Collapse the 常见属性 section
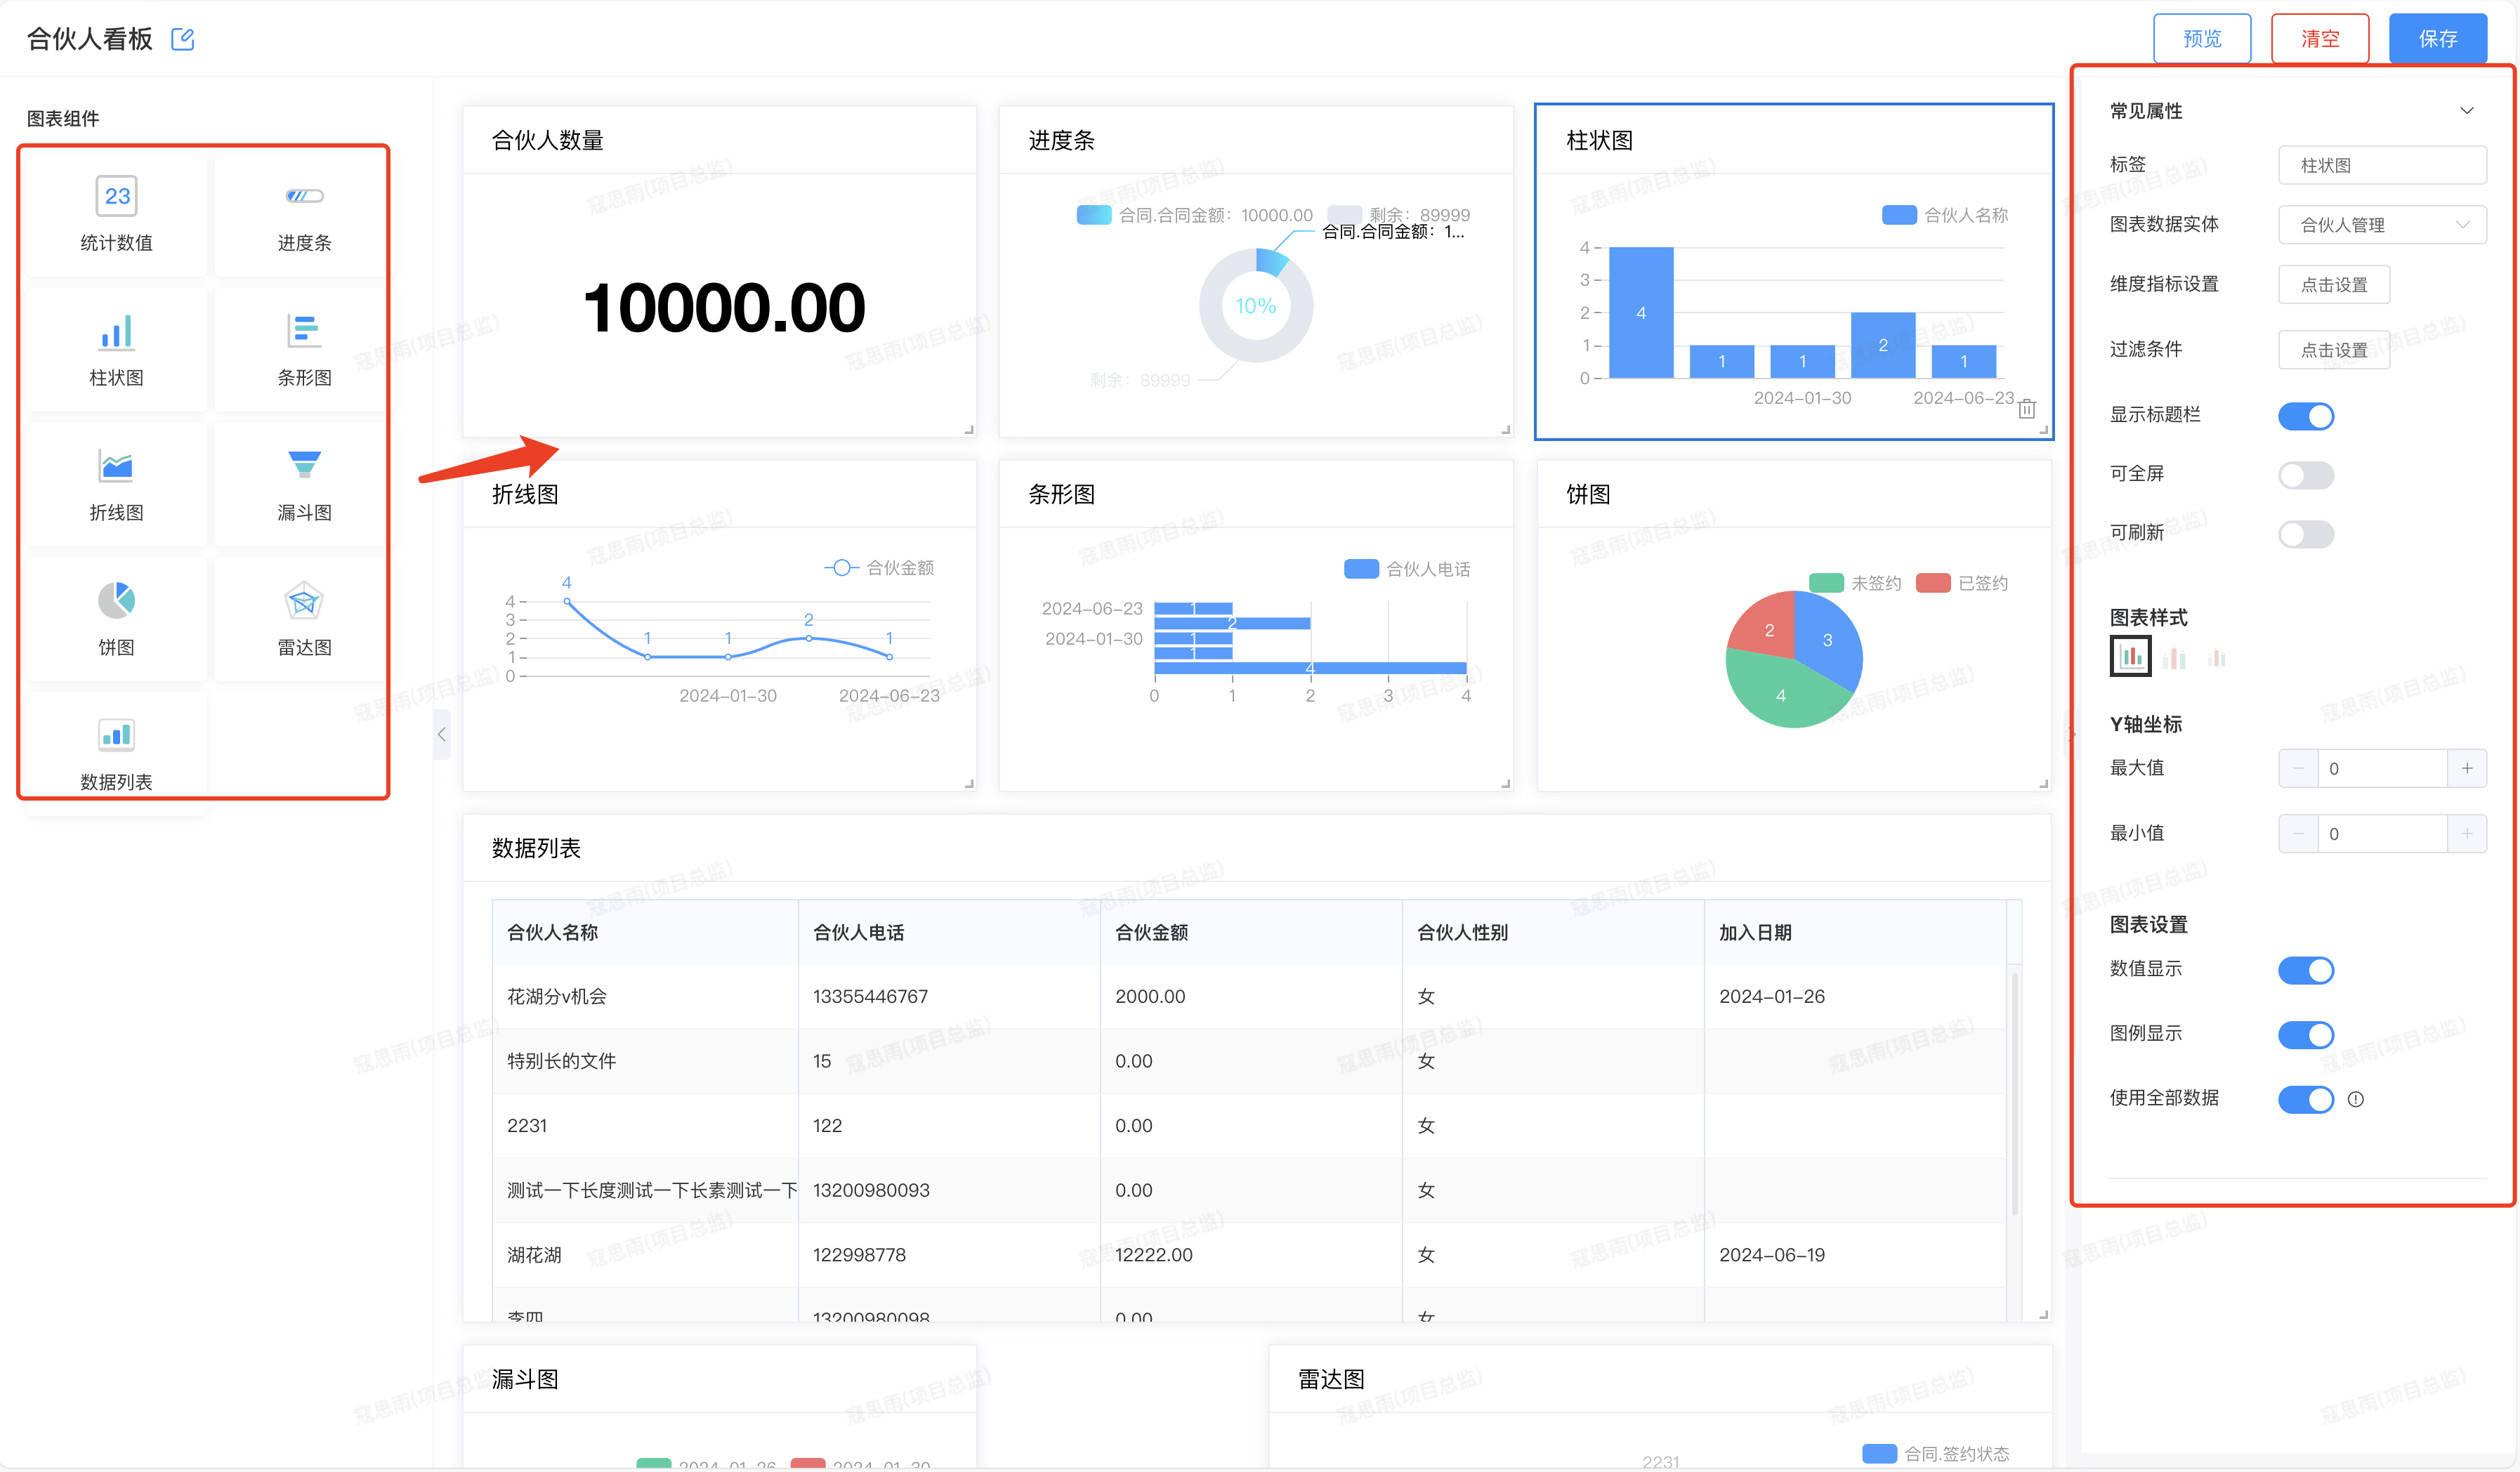This screenshot has width=2520, height=1472. (x=2466, y=111)
